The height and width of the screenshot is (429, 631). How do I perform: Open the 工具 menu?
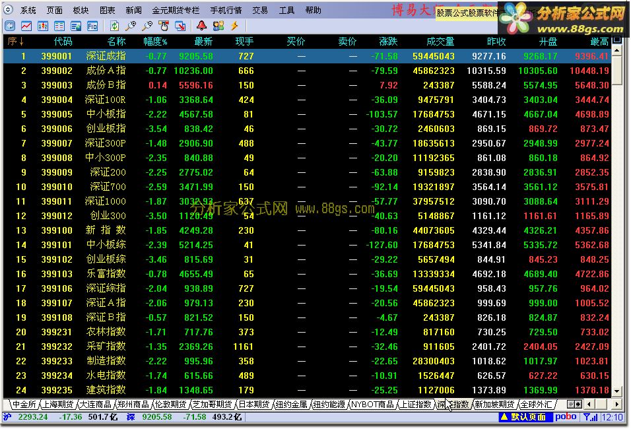click(286, 10)
